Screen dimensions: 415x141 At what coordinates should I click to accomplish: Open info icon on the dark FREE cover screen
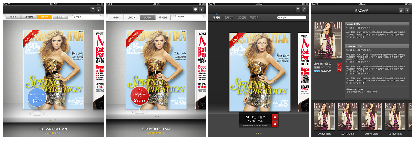pos(304,9)
